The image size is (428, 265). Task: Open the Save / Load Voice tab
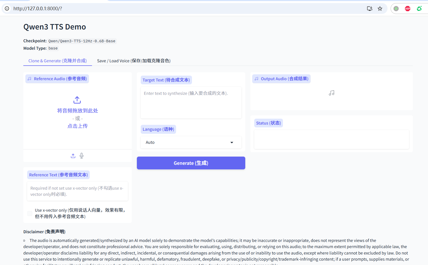coord(134,61)
